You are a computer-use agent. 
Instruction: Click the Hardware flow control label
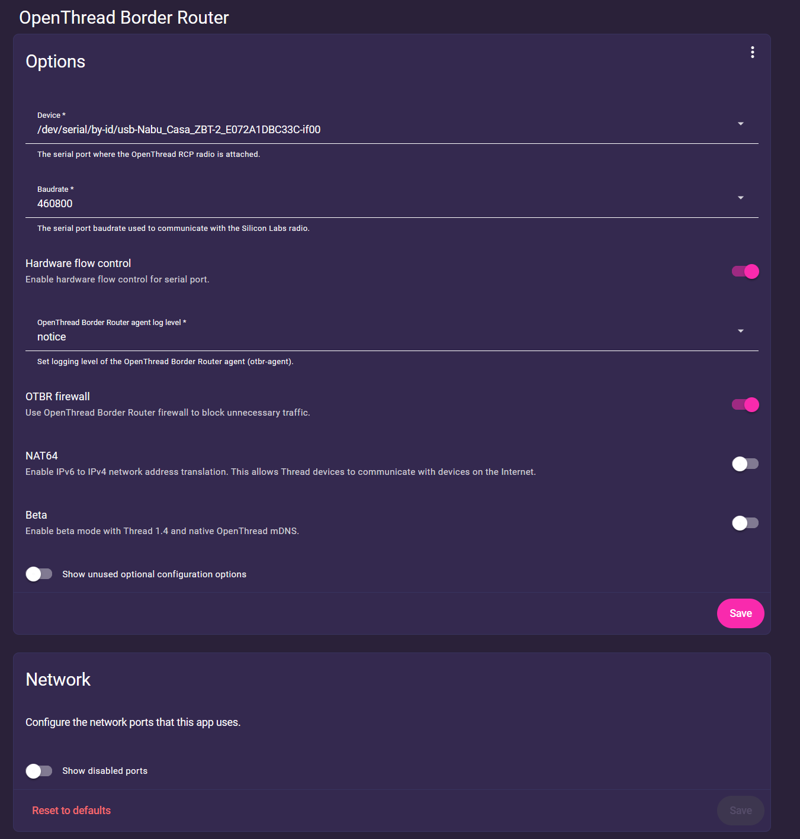(x=78, y=263)
